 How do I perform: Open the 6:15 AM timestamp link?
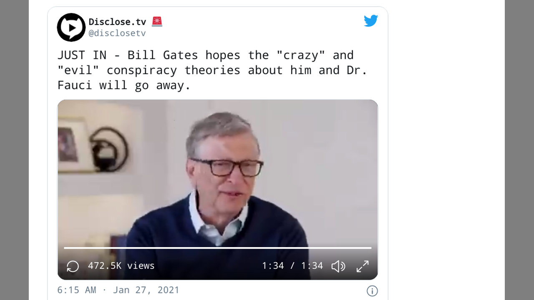pyautogui.click(x=76, y=290)
